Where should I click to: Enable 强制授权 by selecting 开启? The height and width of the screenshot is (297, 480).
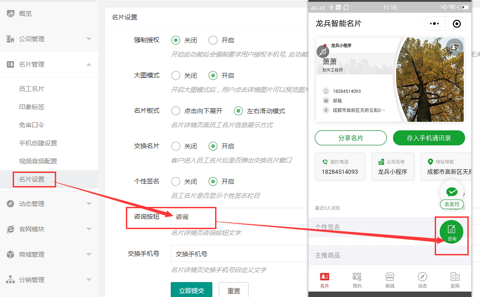[x=213, y=40]
